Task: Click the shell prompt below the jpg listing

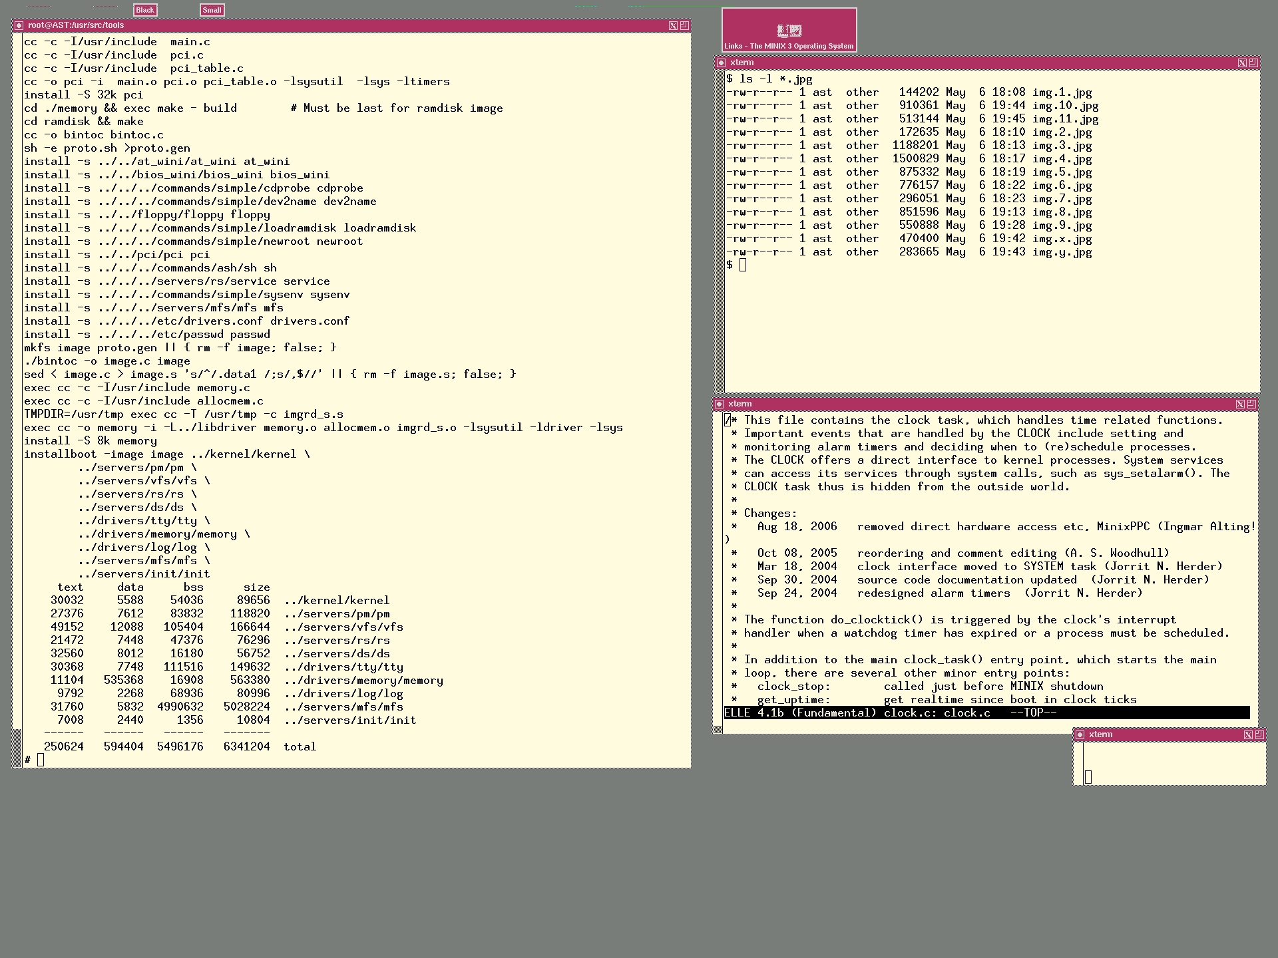Action: [736, 265]
